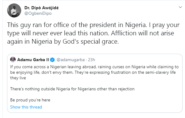Expand the tweet options chevron menu
185x118 pixels.
tap(180, 7)
